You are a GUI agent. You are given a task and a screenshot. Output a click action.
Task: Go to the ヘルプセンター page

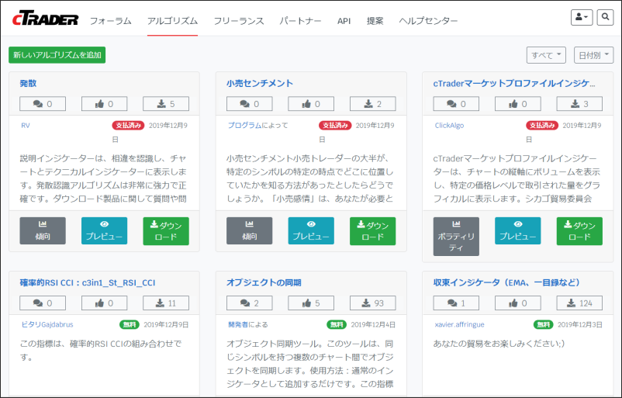tap(428, 21)
